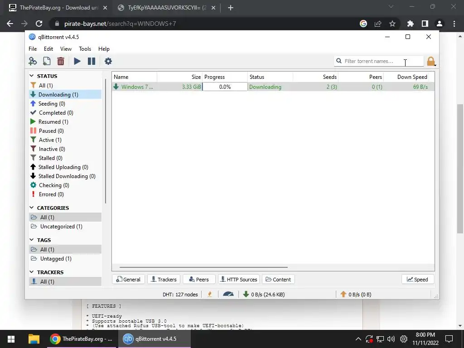Image resolution: width=464 pixels, height=348 pixels.
Task: Select Checking (0) status filter
Action: (65, 185)
